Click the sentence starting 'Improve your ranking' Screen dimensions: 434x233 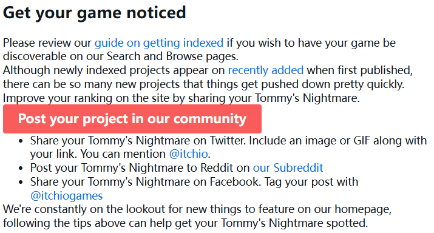[181, 98]
